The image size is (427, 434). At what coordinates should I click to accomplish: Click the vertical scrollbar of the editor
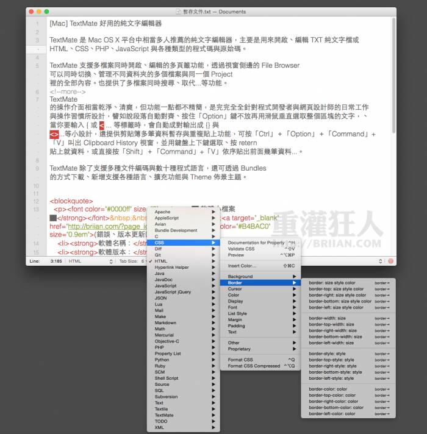tap(393, 76)
